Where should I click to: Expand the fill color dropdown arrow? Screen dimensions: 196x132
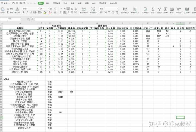coord(47,13)
